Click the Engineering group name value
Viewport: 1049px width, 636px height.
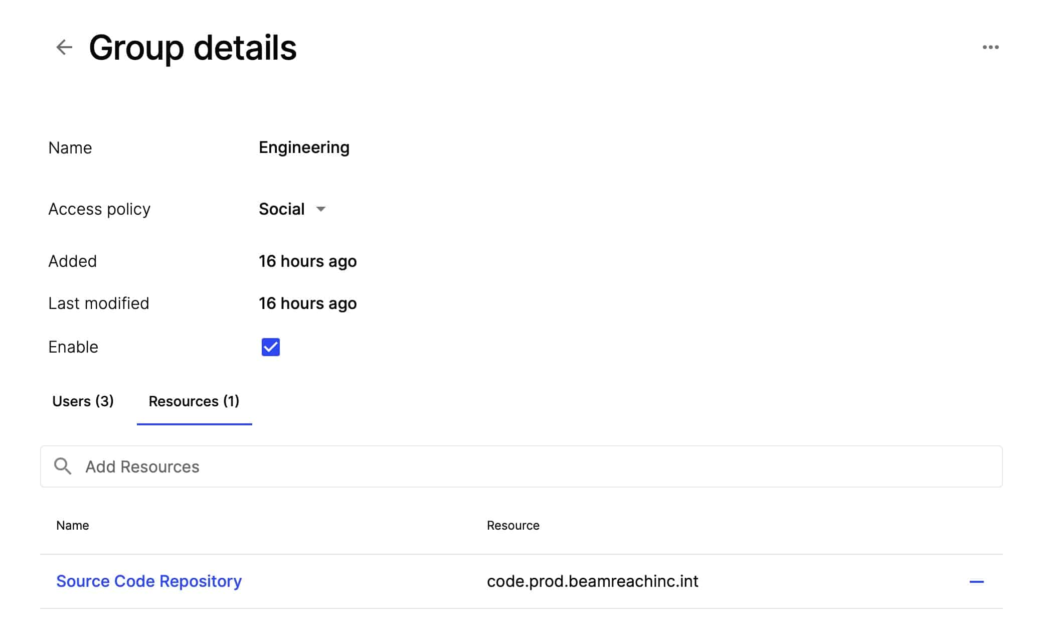click(304, 147)
